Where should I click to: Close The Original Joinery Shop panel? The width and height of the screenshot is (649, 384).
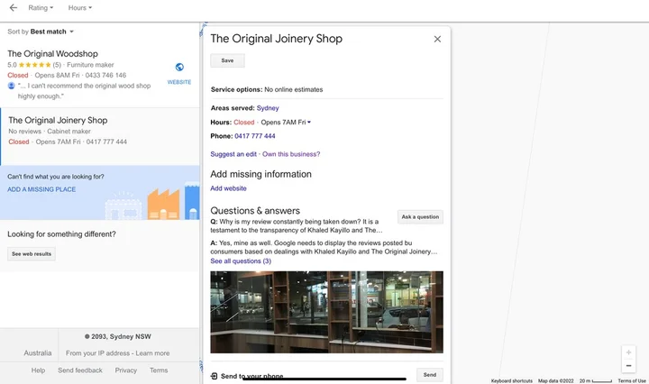click(437, 39)
